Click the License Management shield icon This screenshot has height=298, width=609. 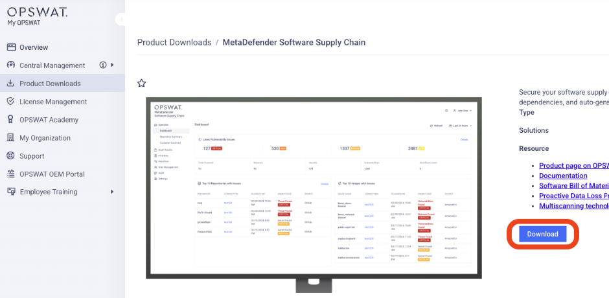tap(11, 102)
